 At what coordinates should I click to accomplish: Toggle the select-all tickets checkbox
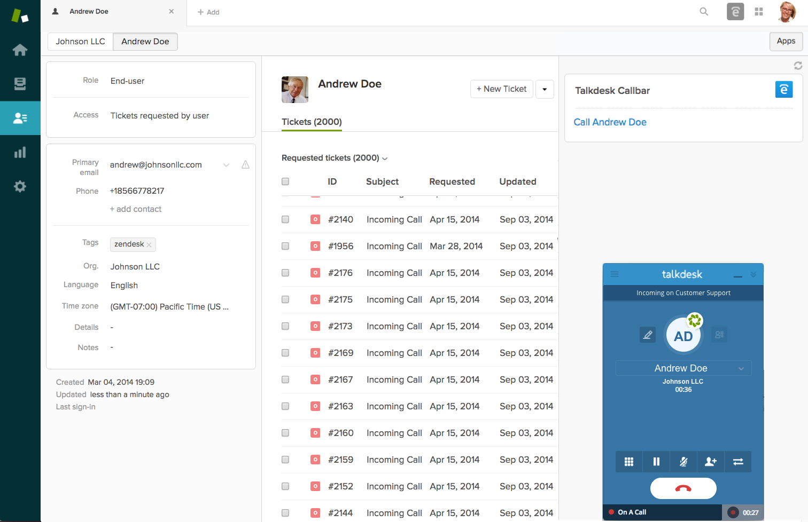[285, 181]
